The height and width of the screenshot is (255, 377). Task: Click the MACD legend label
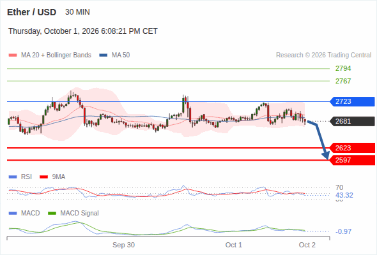pos(30,213)
